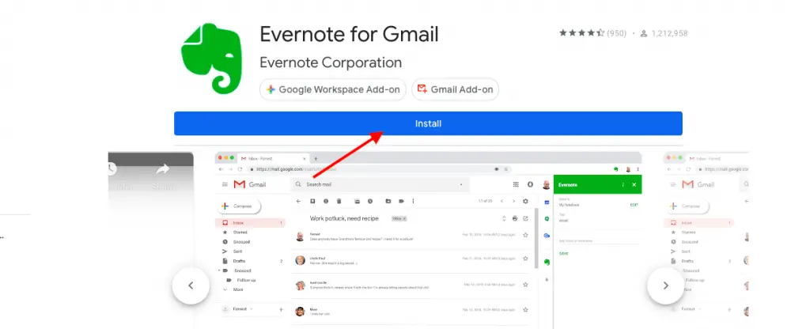Click snooze clock icon in preview toolbar
Viewport: 810px width, 329px height.
(370, 202)
